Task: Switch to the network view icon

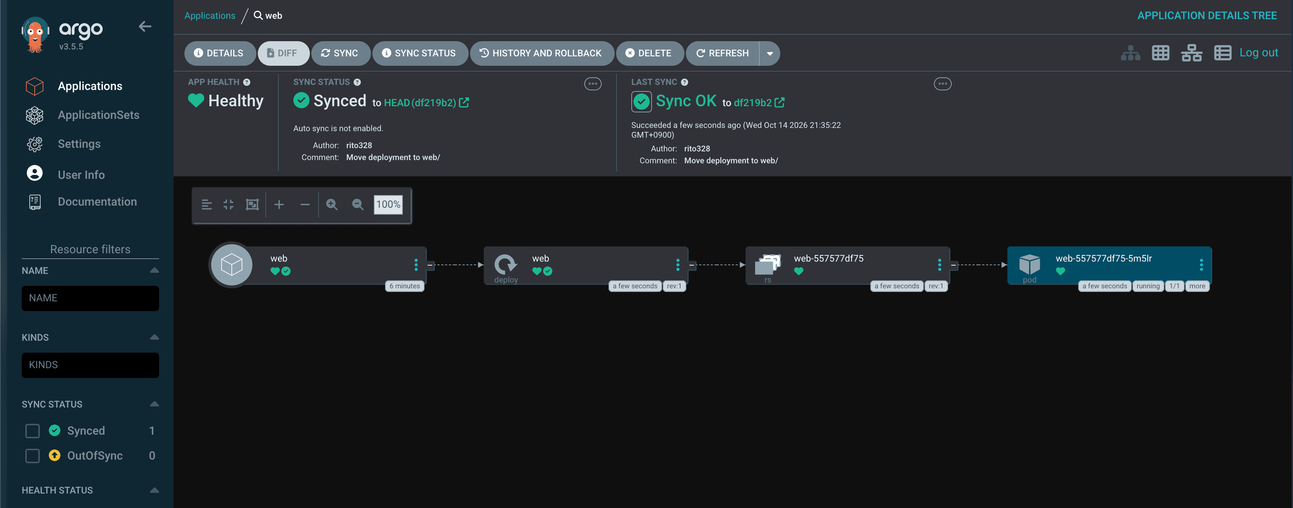Action: click(1192, 53)
